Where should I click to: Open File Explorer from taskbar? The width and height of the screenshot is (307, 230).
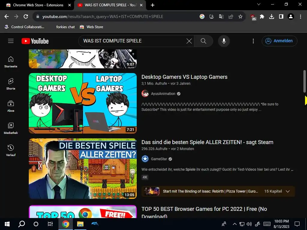pos(80,224)
